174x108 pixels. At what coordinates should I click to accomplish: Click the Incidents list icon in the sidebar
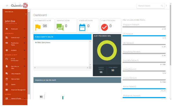tap(7, 50)
